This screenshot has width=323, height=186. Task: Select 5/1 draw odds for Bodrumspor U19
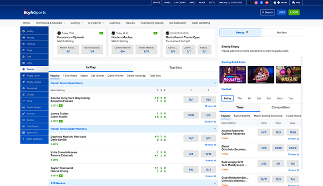click(x=278, y=164)
